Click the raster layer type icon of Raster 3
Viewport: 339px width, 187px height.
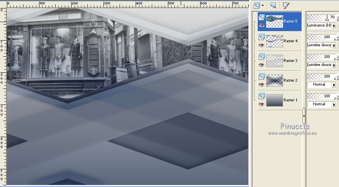coord(262,57)
